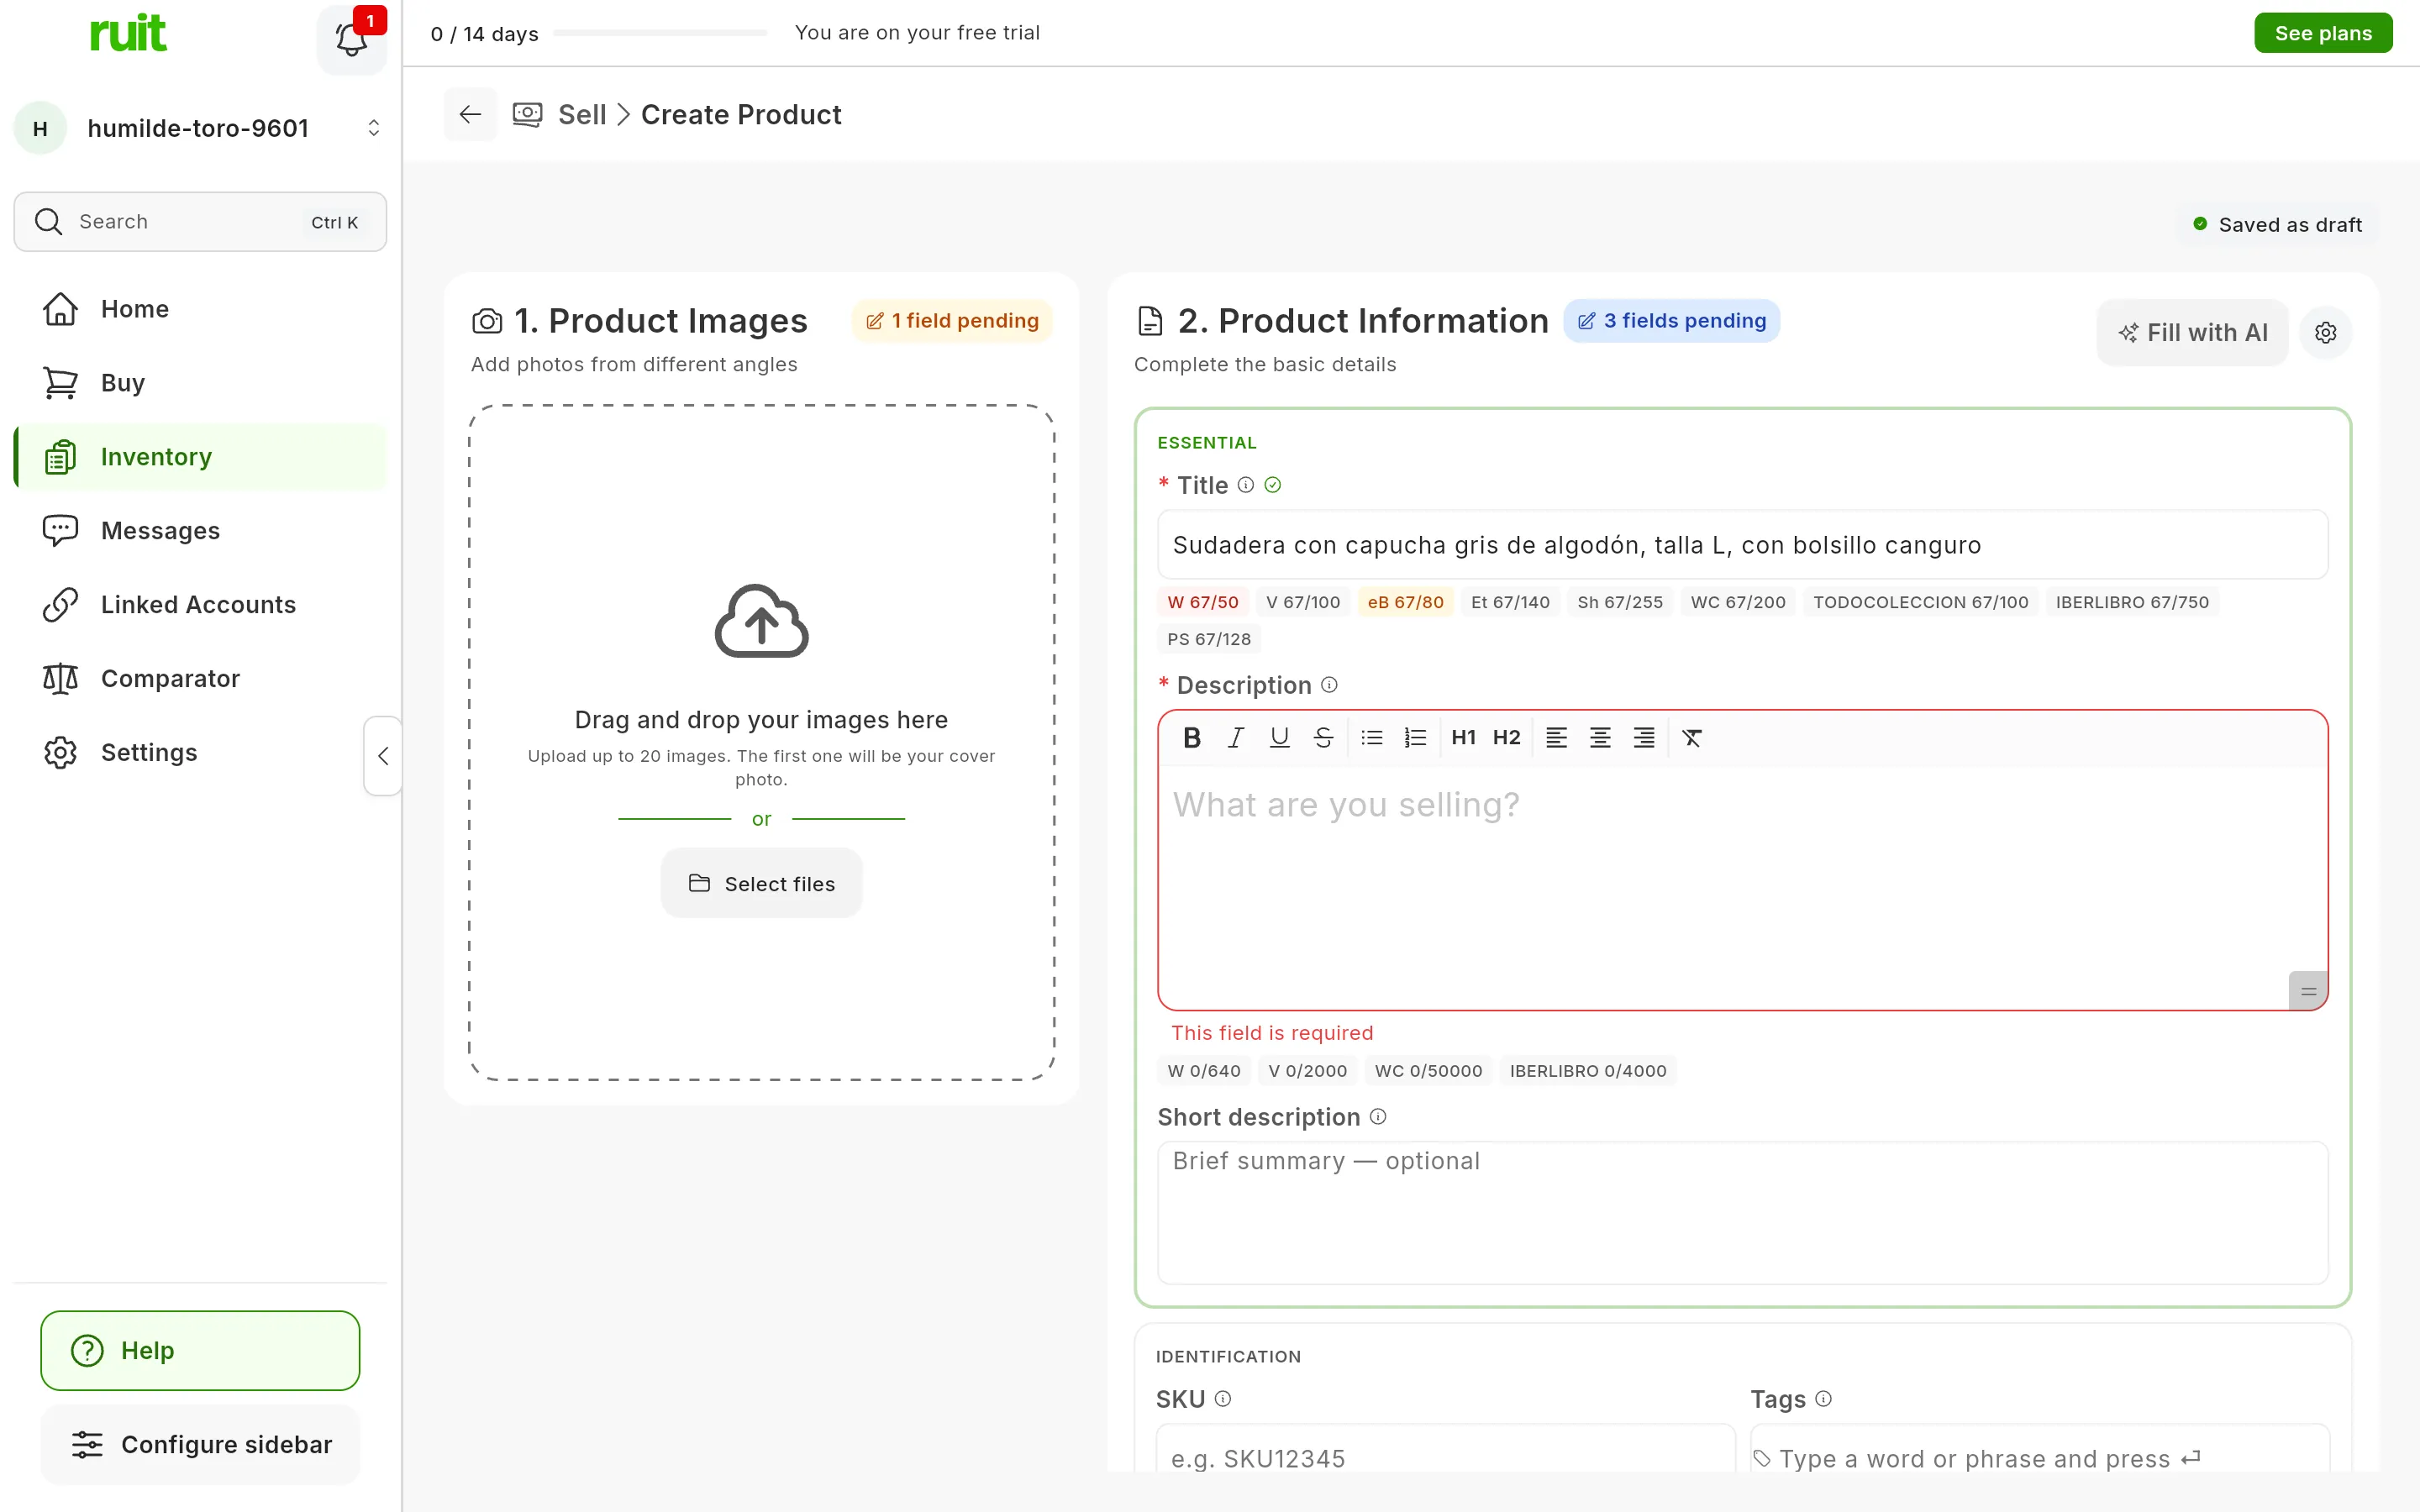Click Fill with AI button
This screenshot has height=1512, width=2420.
[x=2192, y=332]
